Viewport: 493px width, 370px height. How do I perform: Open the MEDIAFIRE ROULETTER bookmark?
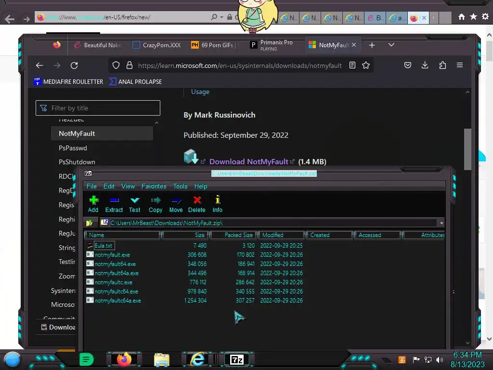coord(68,81)
